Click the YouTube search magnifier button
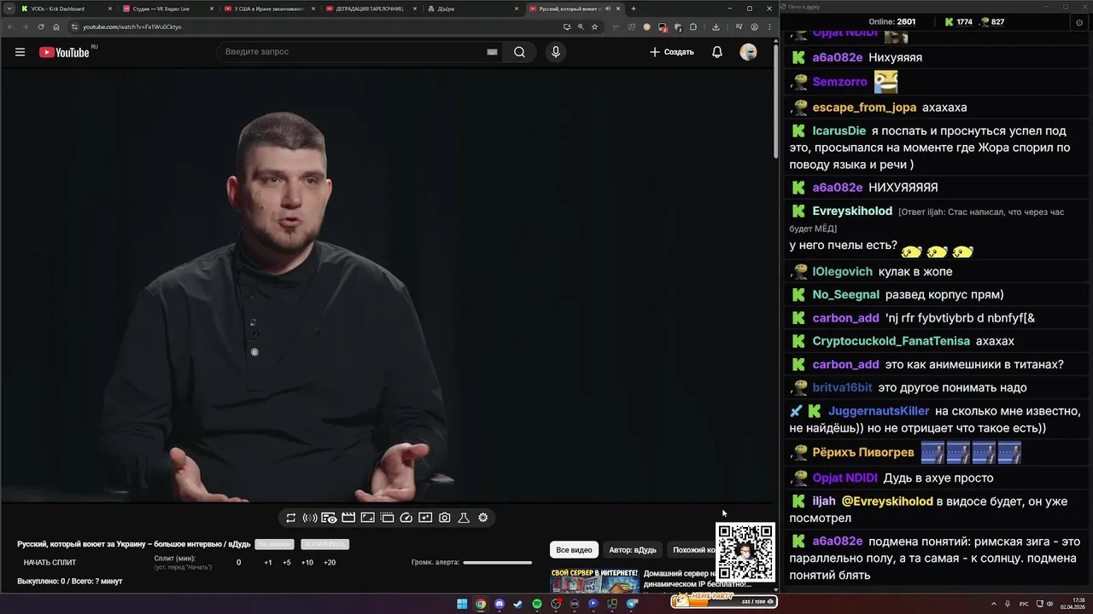This screenshot has width=1093, height=614. tap(519, 52)
